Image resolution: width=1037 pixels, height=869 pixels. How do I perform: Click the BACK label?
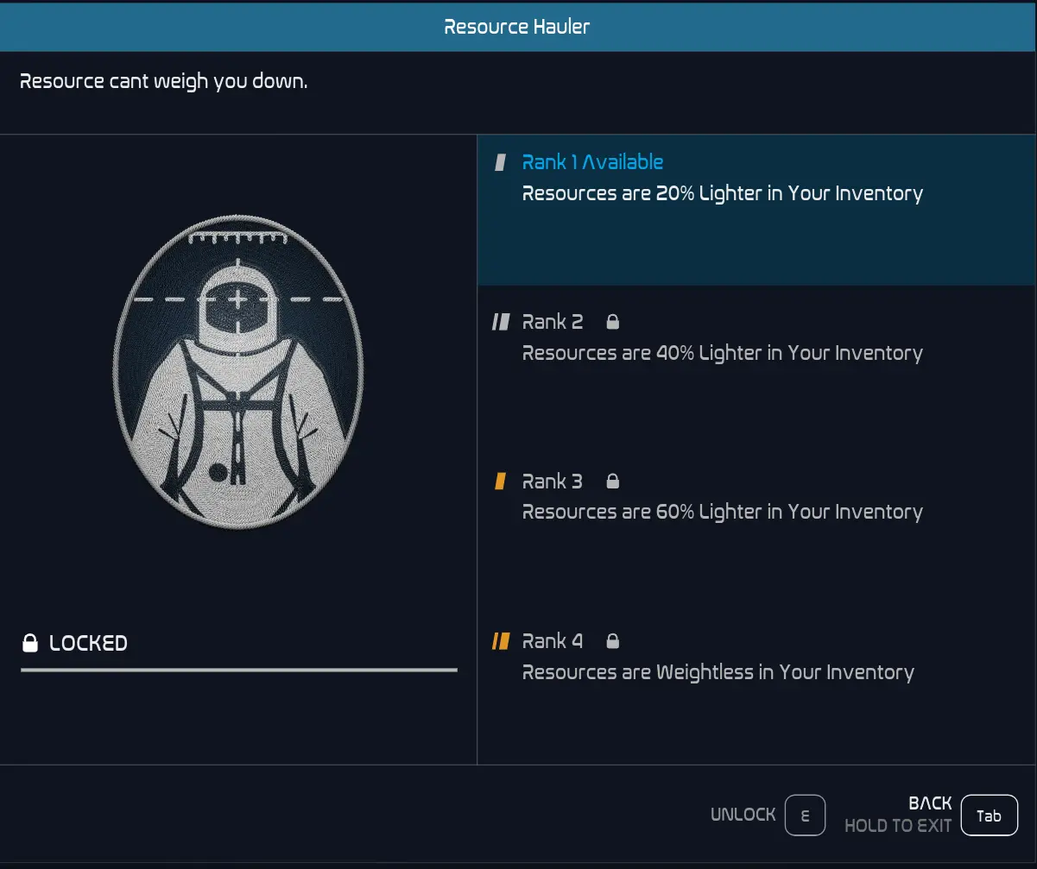(x=930, y=803)
